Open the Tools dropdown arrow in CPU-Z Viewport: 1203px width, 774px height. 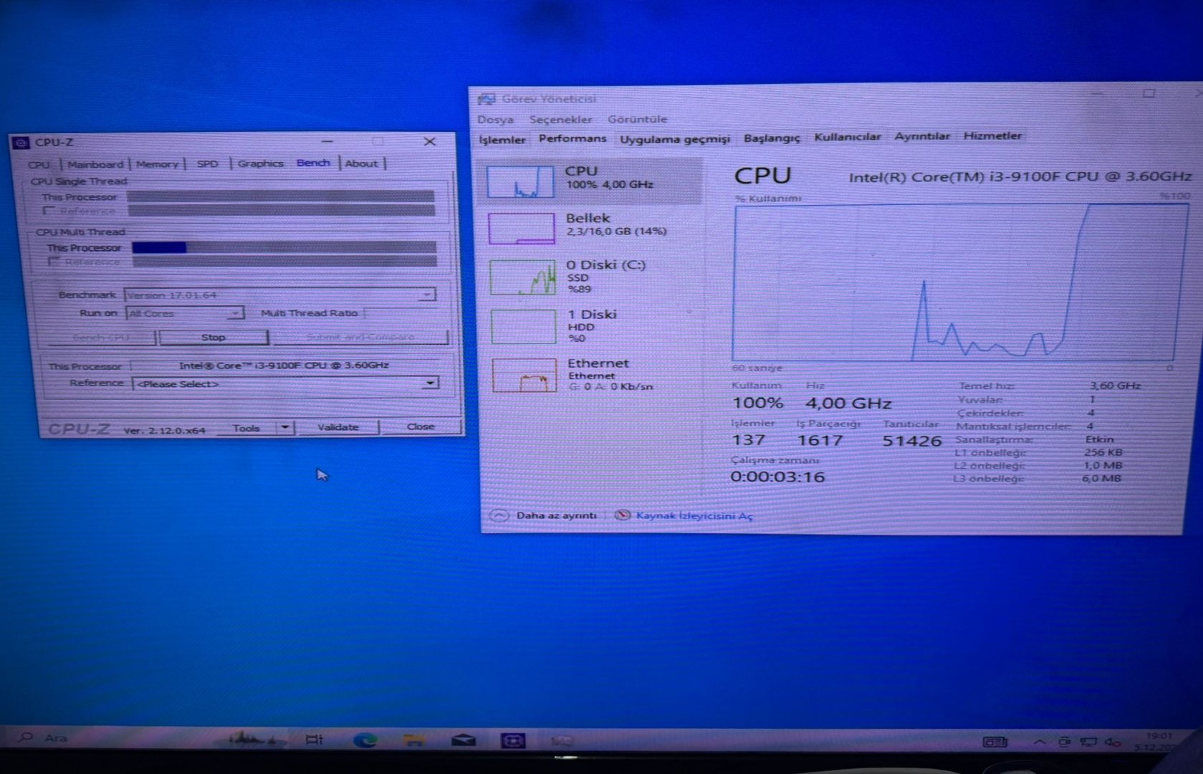[285, 428]
